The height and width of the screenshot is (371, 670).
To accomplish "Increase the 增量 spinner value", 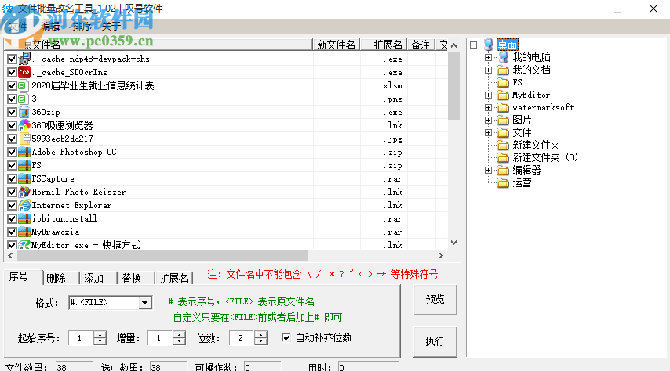I will (x=180, y=335).
